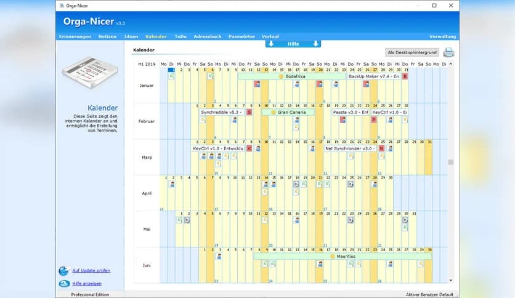The height and width of the screenshot is (298, 515).
Task: Select the red person icon on February 20
Action: coord(343,120)
